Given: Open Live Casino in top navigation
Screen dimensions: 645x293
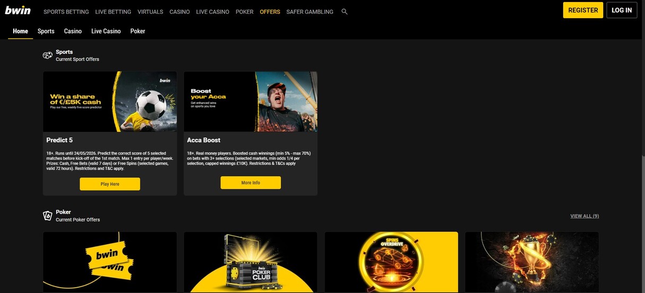Looking at the screenshot, I should point(212,12).
